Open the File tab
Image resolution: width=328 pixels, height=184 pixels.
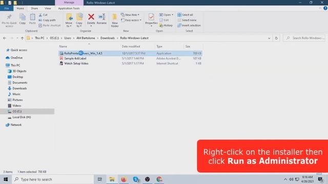coord(7,8)
